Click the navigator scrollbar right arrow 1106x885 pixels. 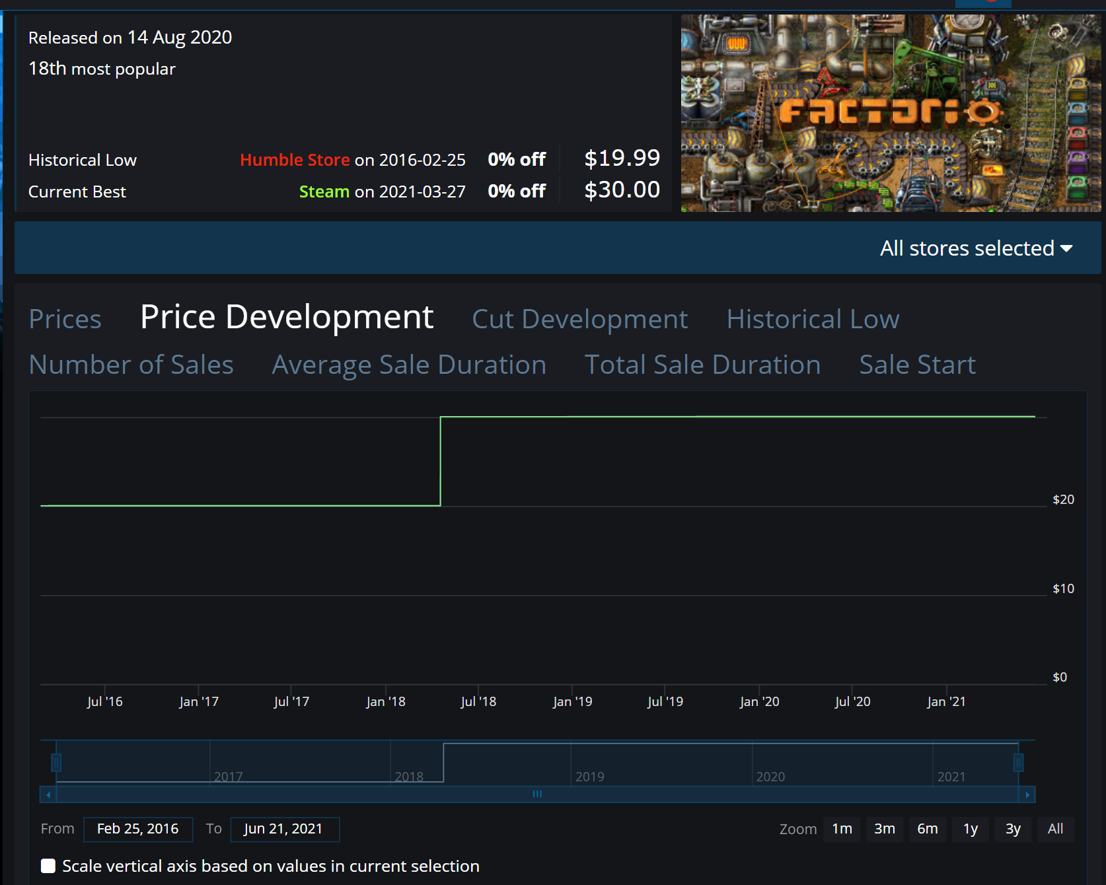click(x=1027, y=795)
